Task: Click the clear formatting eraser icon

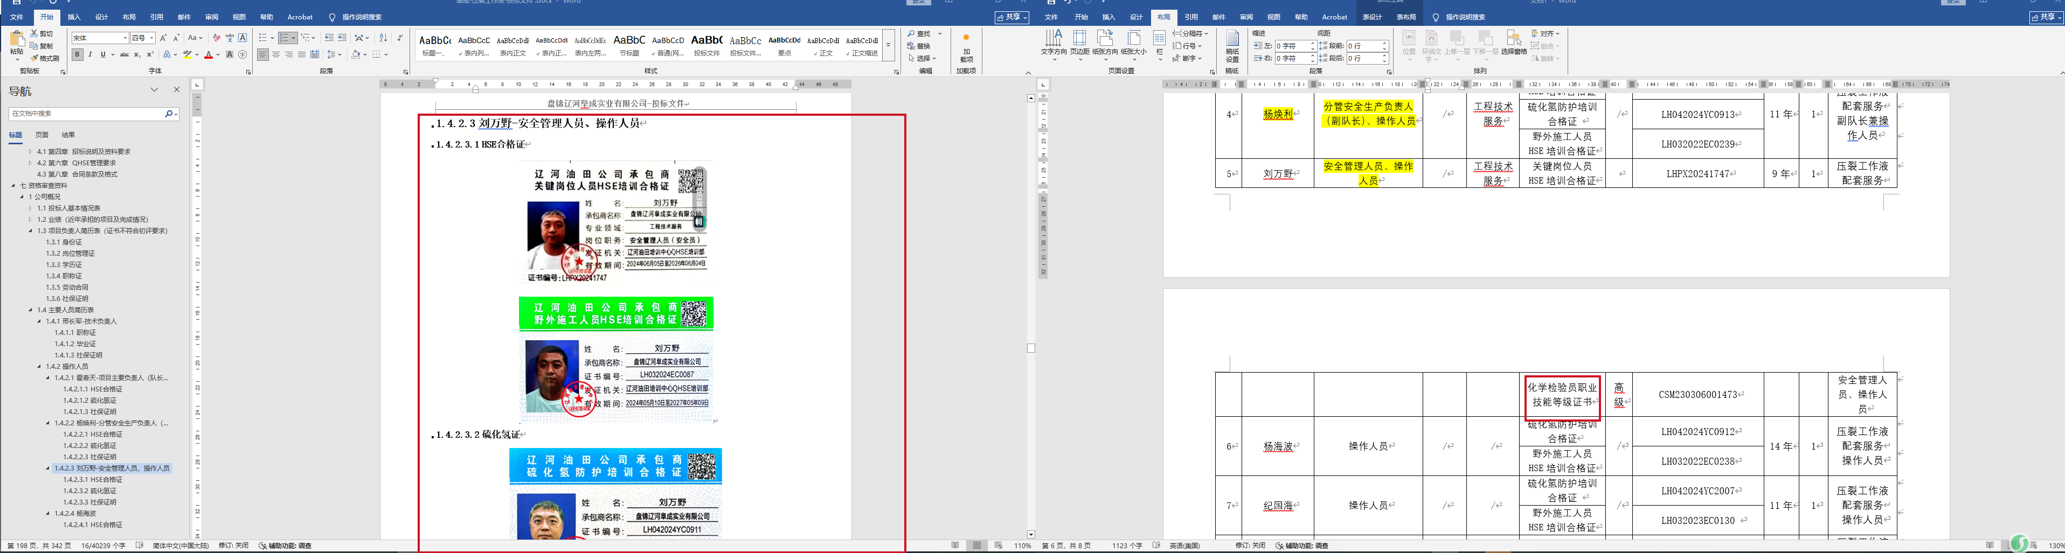Action: pos(217,38)
